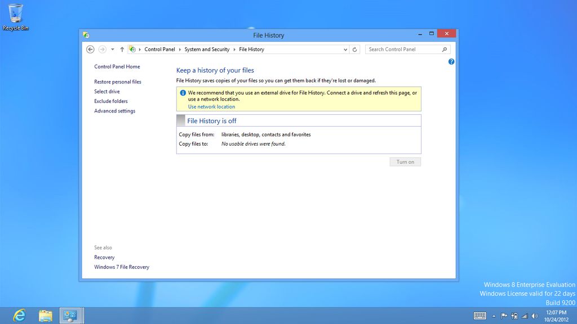Open Advanced settings from the sidebar
This screenshot has height=324, width=577.
[114, 111]
